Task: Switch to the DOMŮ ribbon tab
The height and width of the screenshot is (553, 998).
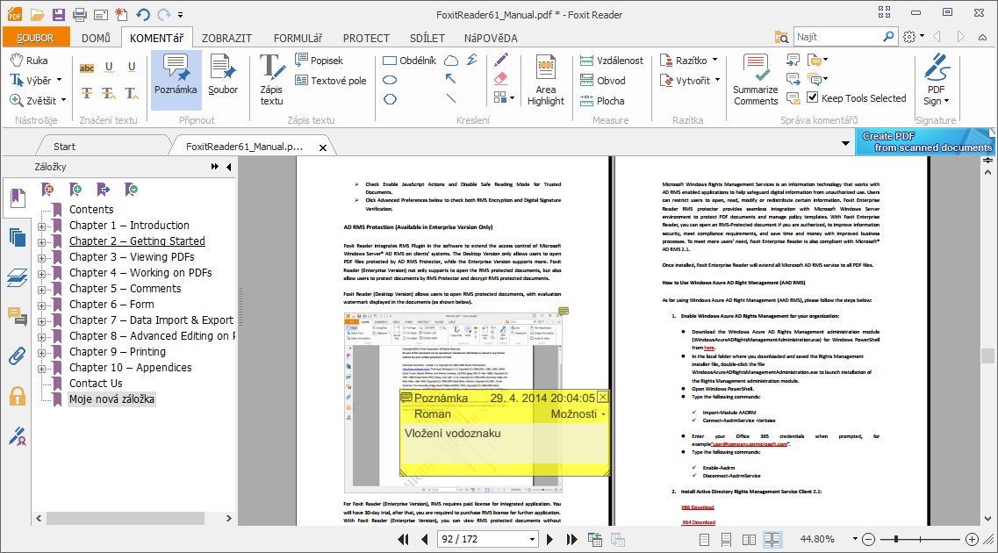Action: 96,38
